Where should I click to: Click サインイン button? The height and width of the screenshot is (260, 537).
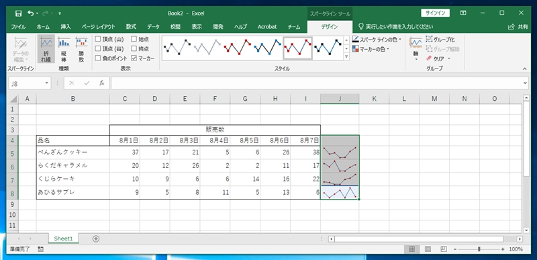pyautogui.click(x=435, y=13)
